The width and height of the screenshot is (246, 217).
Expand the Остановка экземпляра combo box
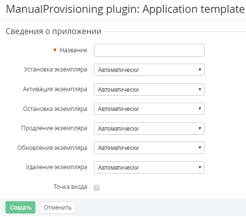pyautogui.click(x=149, y=109)
